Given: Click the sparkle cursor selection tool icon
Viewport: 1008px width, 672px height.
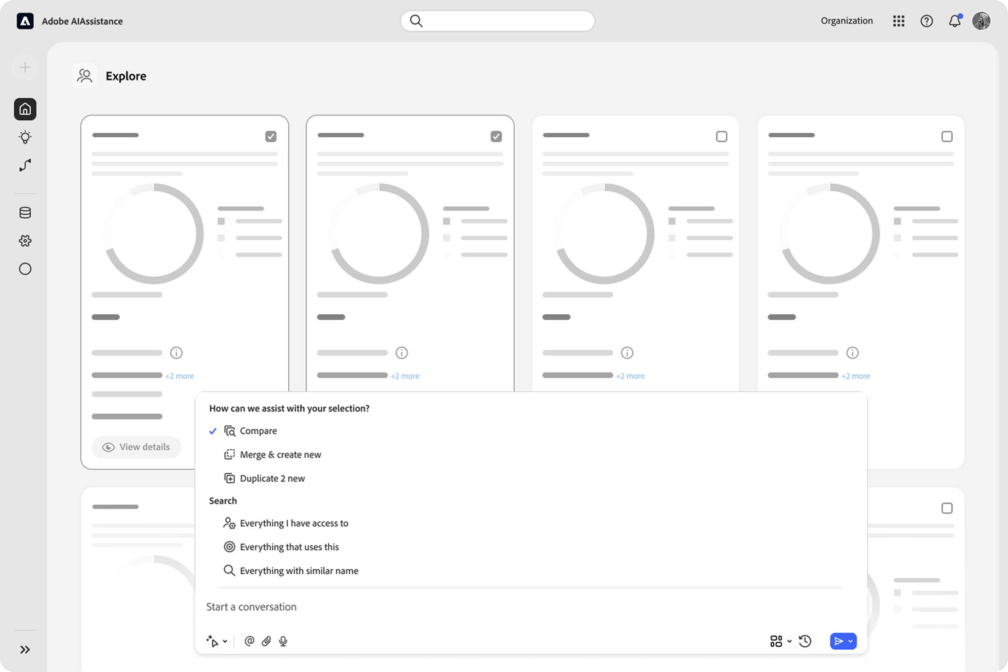Looking at the screenshot, I should 212,641.
